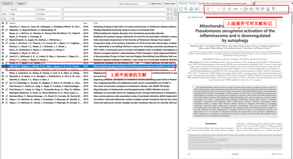Toggle read status dot for Orr row
This screenshot has height=159, width=293.
tap(3, 83)
